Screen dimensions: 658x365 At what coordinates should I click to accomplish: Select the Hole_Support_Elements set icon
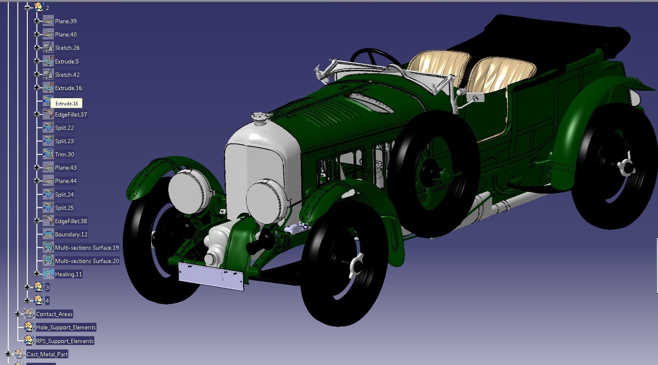pos(29,327)
